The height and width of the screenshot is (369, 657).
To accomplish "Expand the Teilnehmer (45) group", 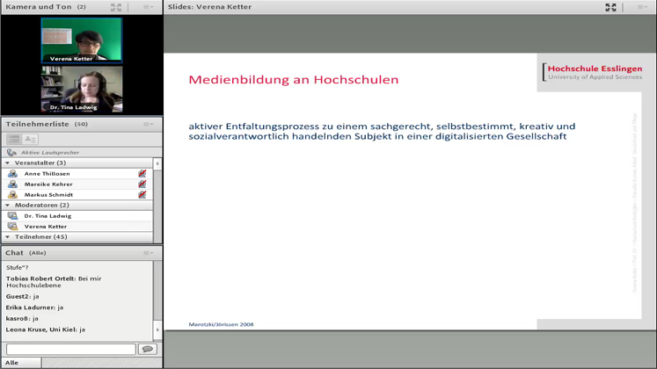I will click(x=8, y=237).
